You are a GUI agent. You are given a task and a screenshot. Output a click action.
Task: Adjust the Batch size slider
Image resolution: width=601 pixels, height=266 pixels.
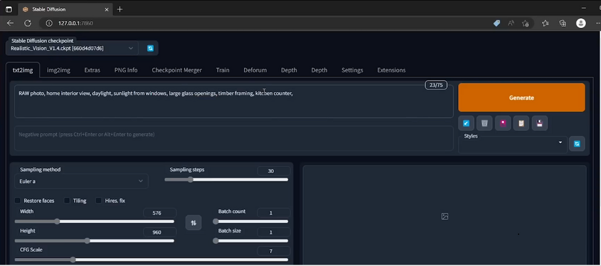251,241
